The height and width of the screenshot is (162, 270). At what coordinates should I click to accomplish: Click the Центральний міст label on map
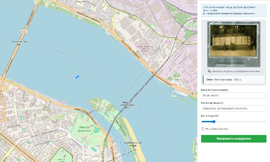click(19, 43)
